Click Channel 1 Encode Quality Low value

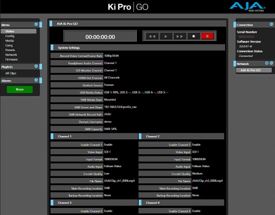click(x=107, y=174)
